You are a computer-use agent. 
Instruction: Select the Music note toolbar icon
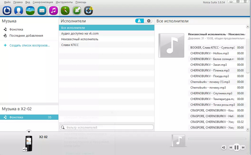[x=53, y=10]
